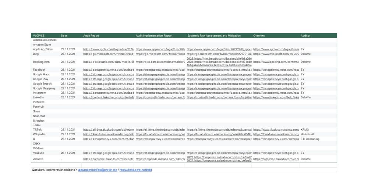
Task: Open TikTok audit report link
Action: (x=109, y=129)
